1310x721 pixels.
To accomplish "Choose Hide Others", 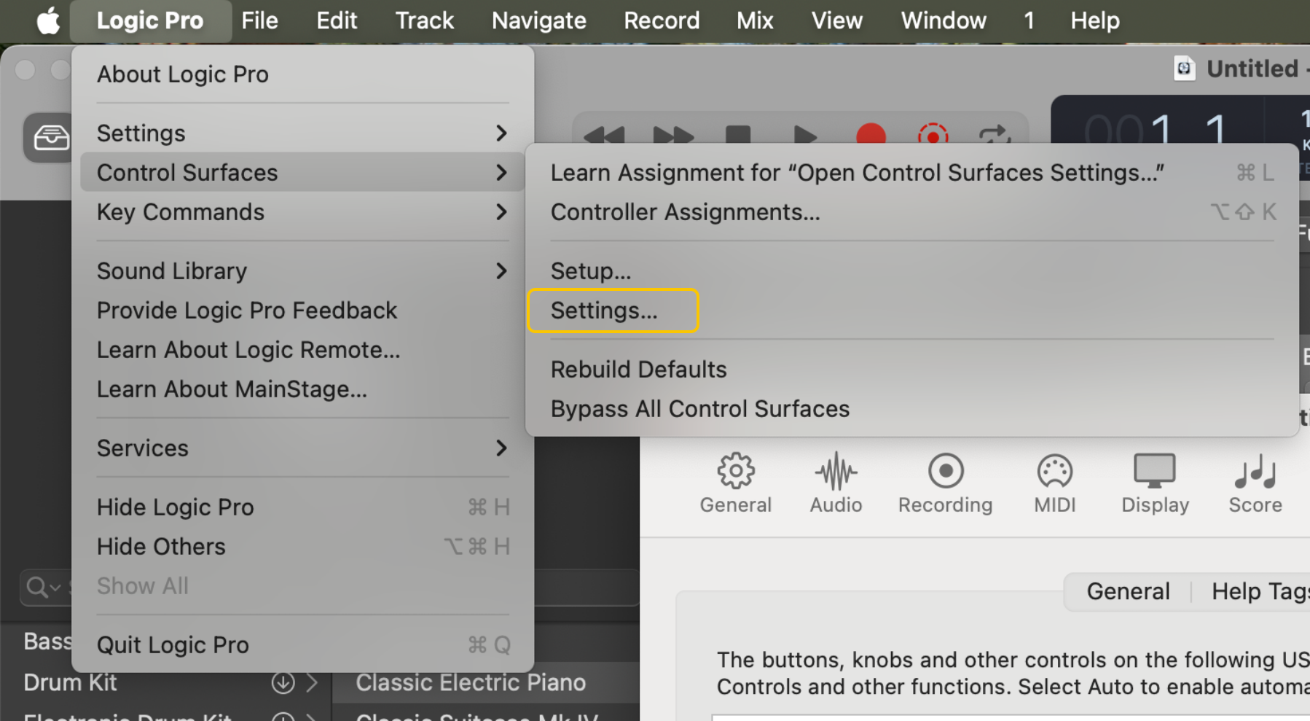I will pos(302,546).
